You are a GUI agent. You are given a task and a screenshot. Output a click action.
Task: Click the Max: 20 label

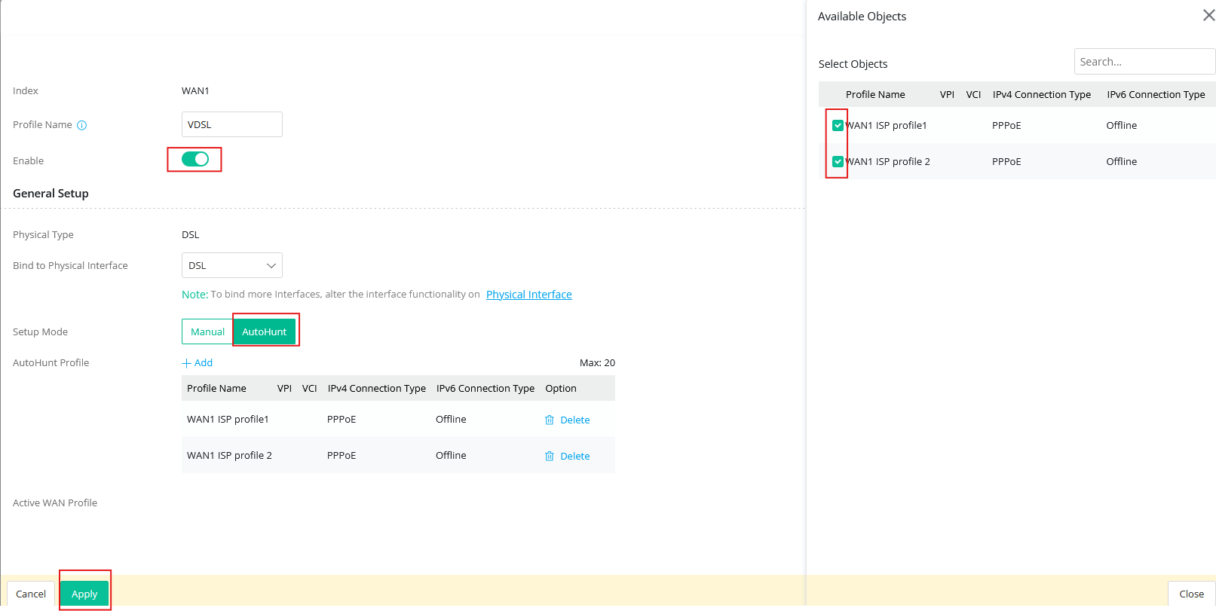tap(597, 363)
